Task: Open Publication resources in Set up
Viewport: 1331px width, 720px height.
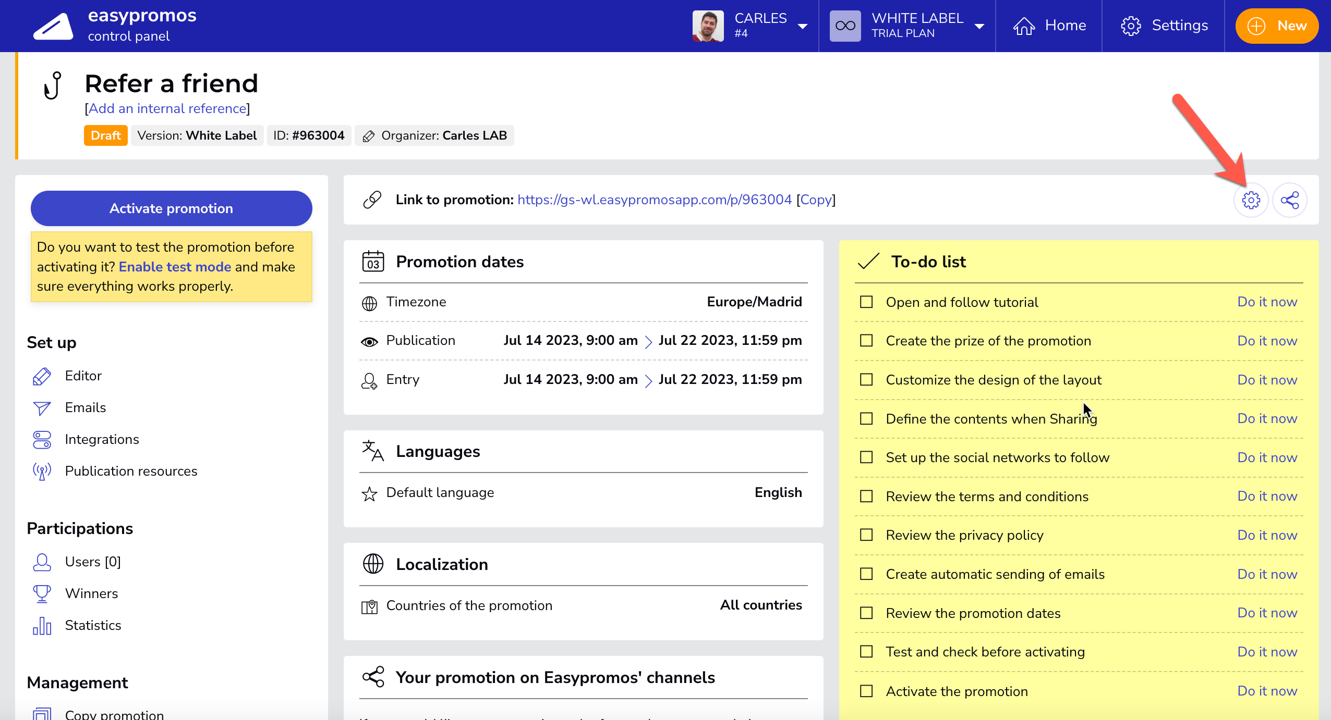Action: (x=131, y=471)
